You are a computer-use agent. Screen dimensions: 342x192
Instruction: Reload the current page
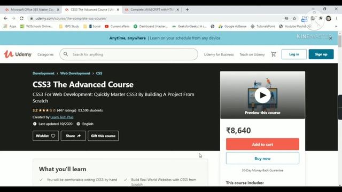click(21, 19)
